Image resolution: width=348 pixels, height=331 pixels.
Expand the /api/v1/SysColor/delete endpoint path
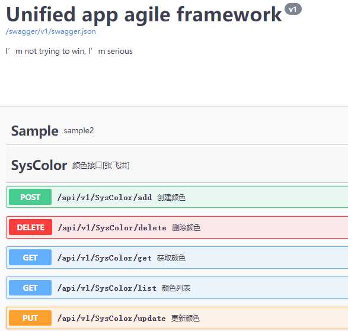click(x=112, y=228)
